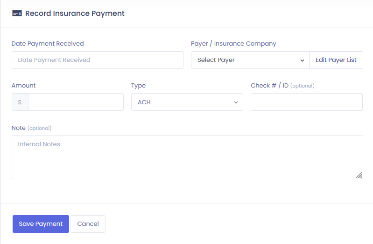Image resolution: width=373 pixels, height=244 pixels.
Task: Click the Check # / ID label
Action: click(269, 86)
